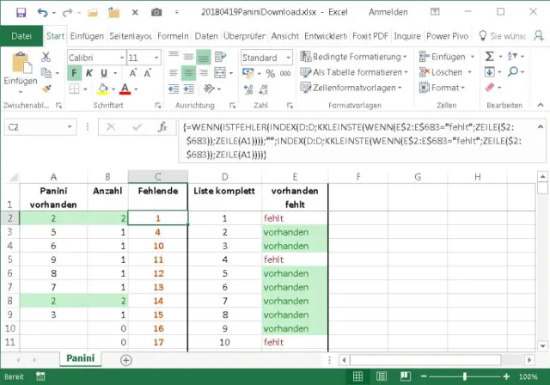The height and width of the screenshot is (385, 550).
Task: Click the camera icon in title bar
Action: click(156, 13)
